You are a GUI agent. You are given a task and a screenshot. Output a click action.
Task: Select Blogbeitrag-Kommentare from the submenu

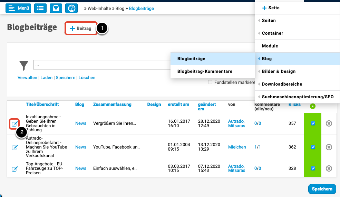click(x=204, y=72)
